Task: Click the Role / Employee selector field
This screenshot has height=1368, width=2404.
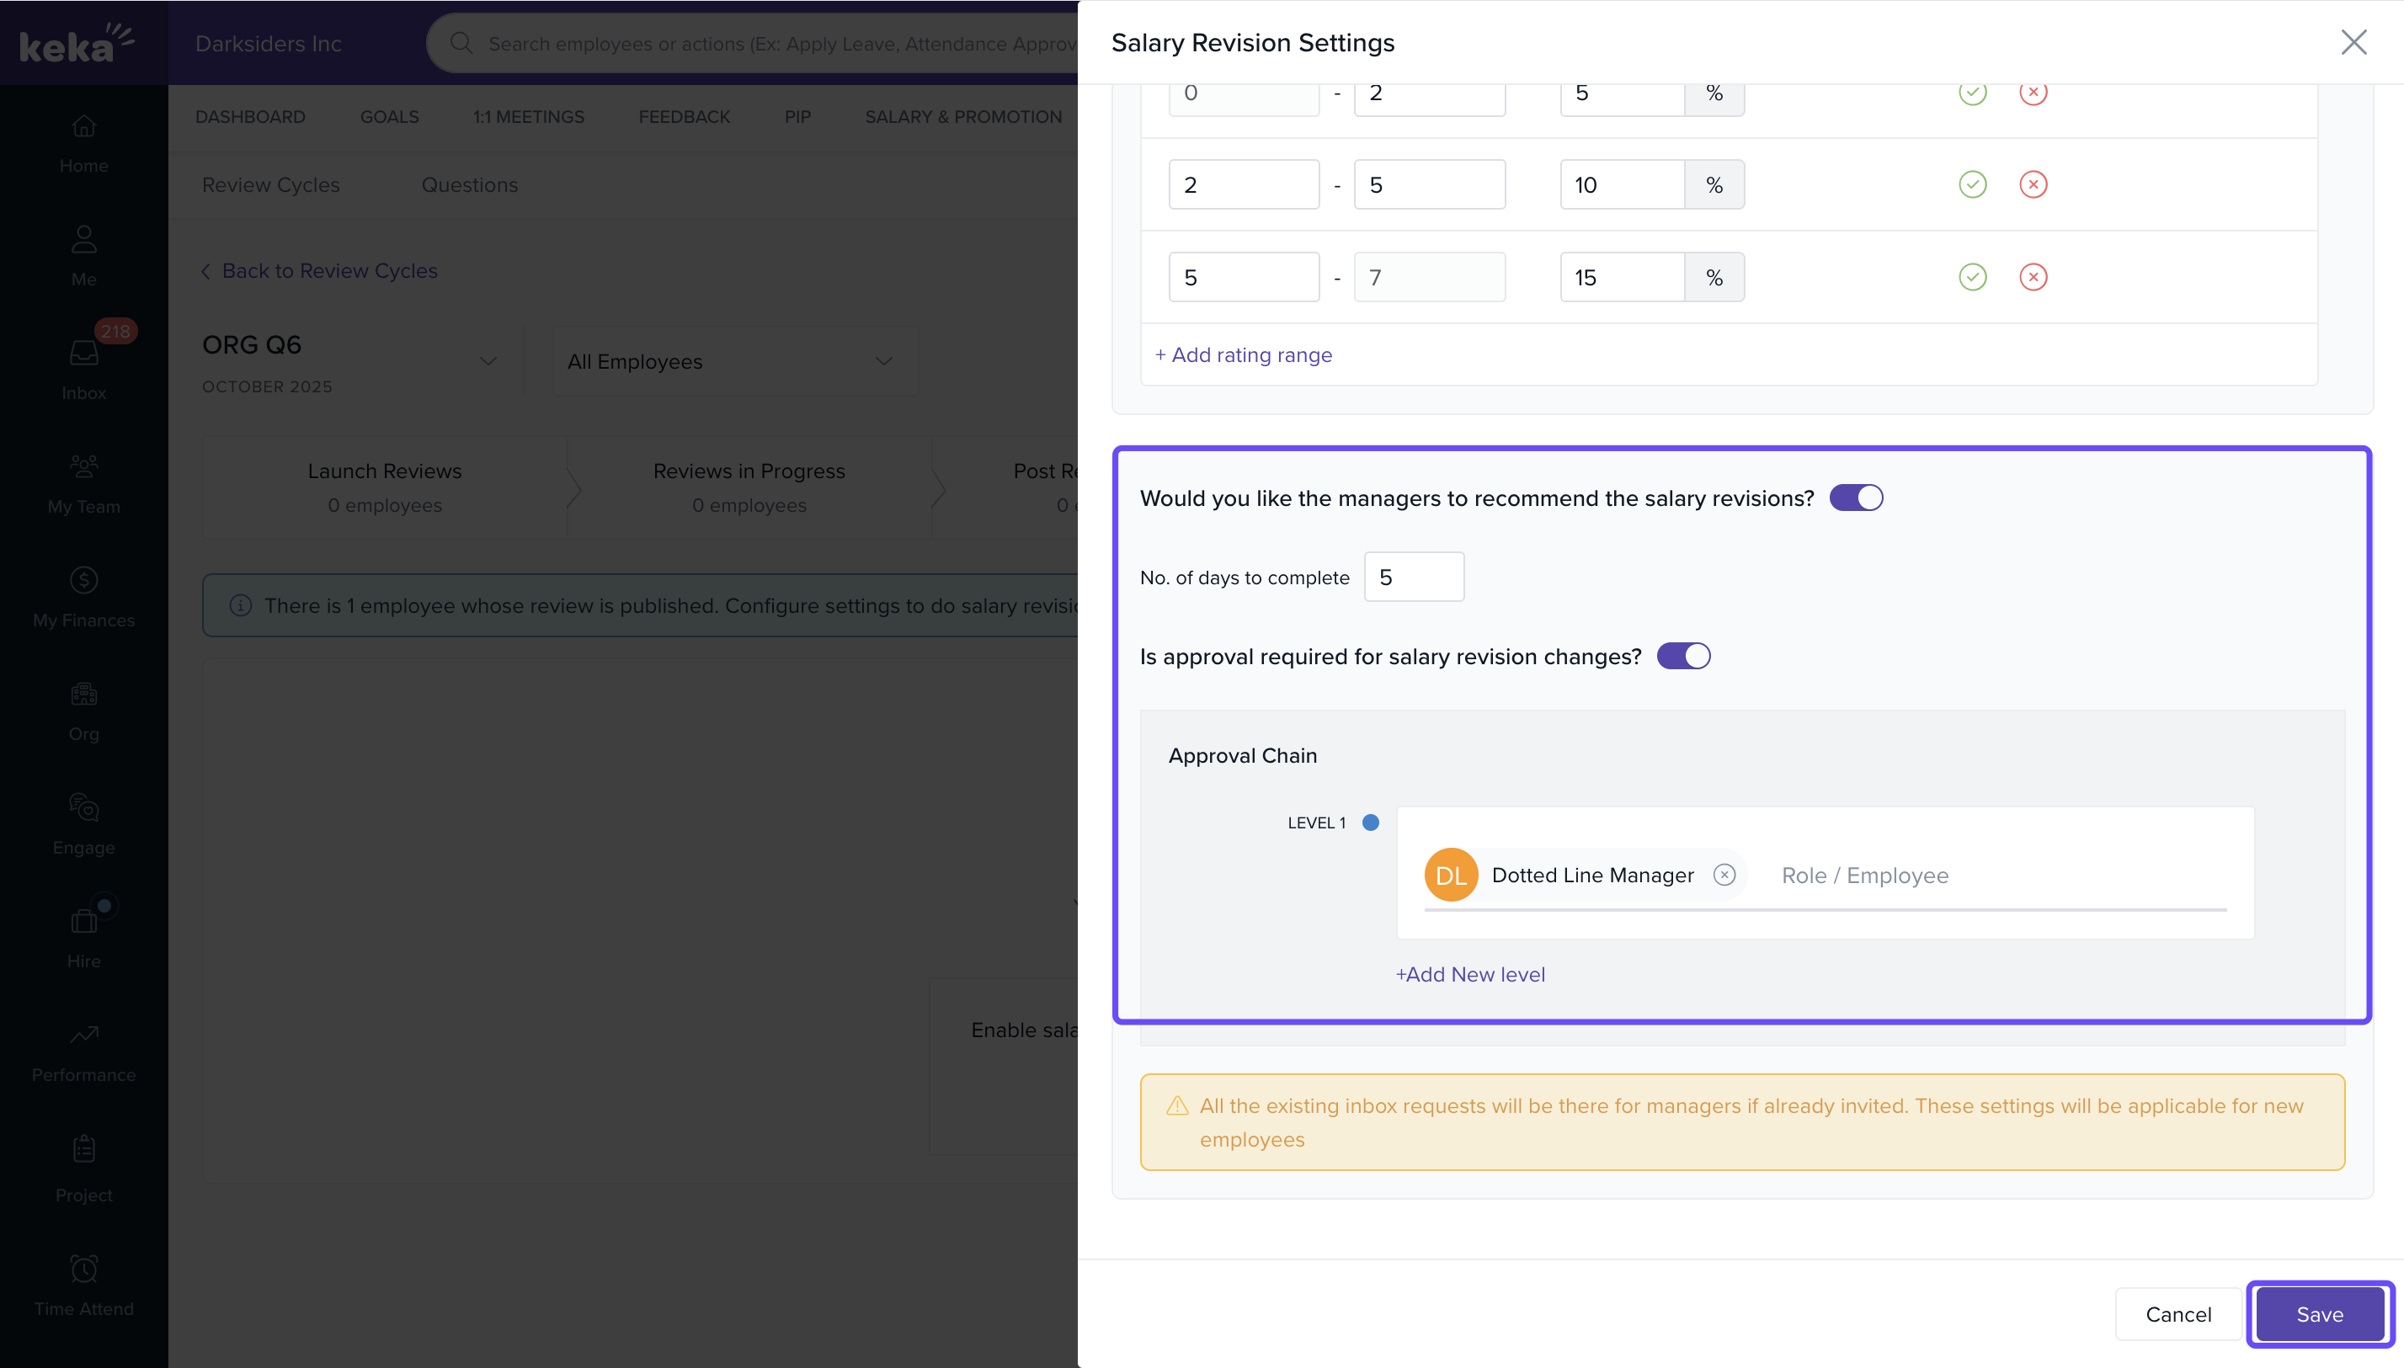Action: [x=1974, y=876]
